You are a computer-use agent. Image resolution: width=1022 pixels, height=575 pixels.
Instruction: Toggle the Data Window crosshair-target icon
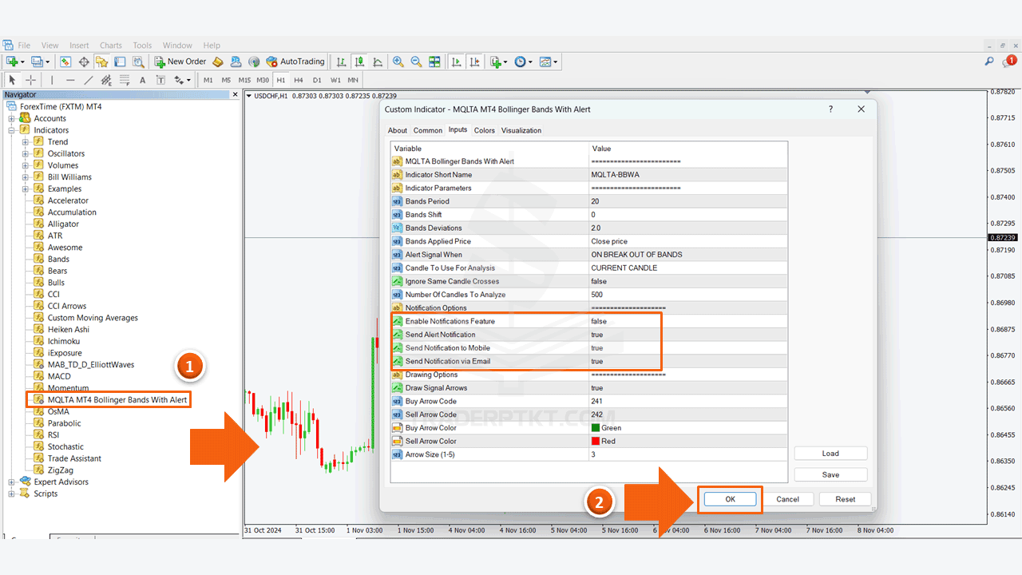84,61
